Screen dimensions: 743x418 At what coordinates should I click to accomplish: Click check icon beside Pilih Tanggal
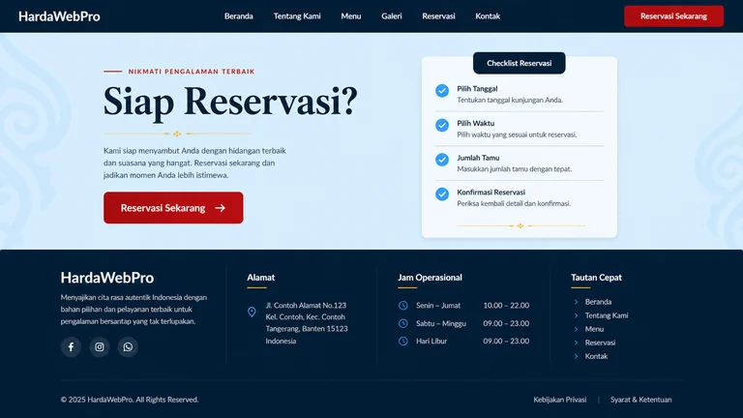click(442, 90)
